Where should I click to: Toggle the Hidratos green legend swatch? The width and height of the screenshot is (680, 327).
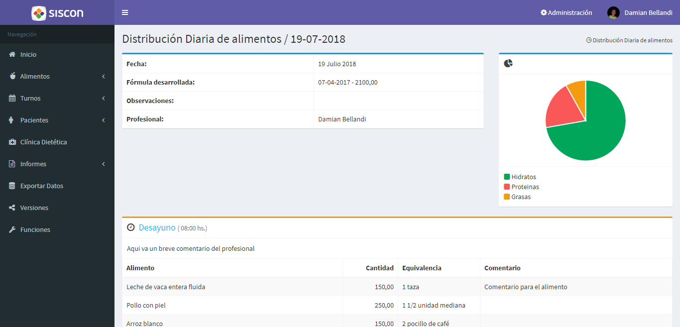coord(507,177)
